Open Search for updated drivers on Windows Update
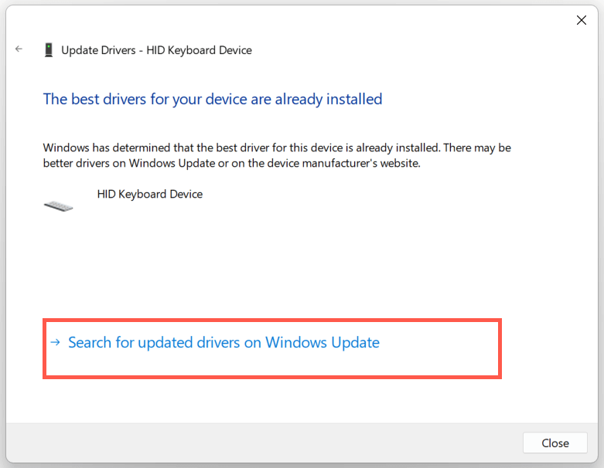Viewport: 604px width, 468px height. point(224,342)
